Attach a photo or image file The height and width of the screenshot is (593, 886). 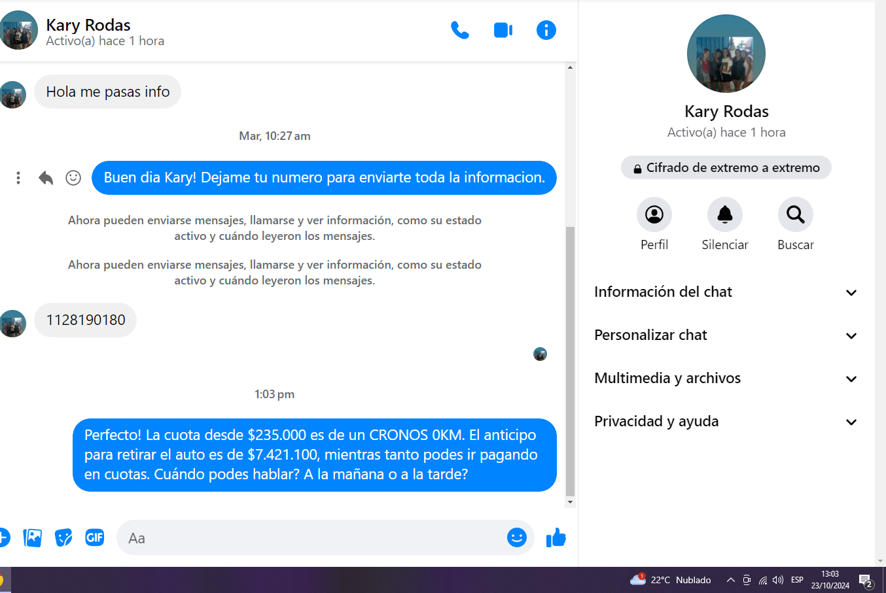32,537
